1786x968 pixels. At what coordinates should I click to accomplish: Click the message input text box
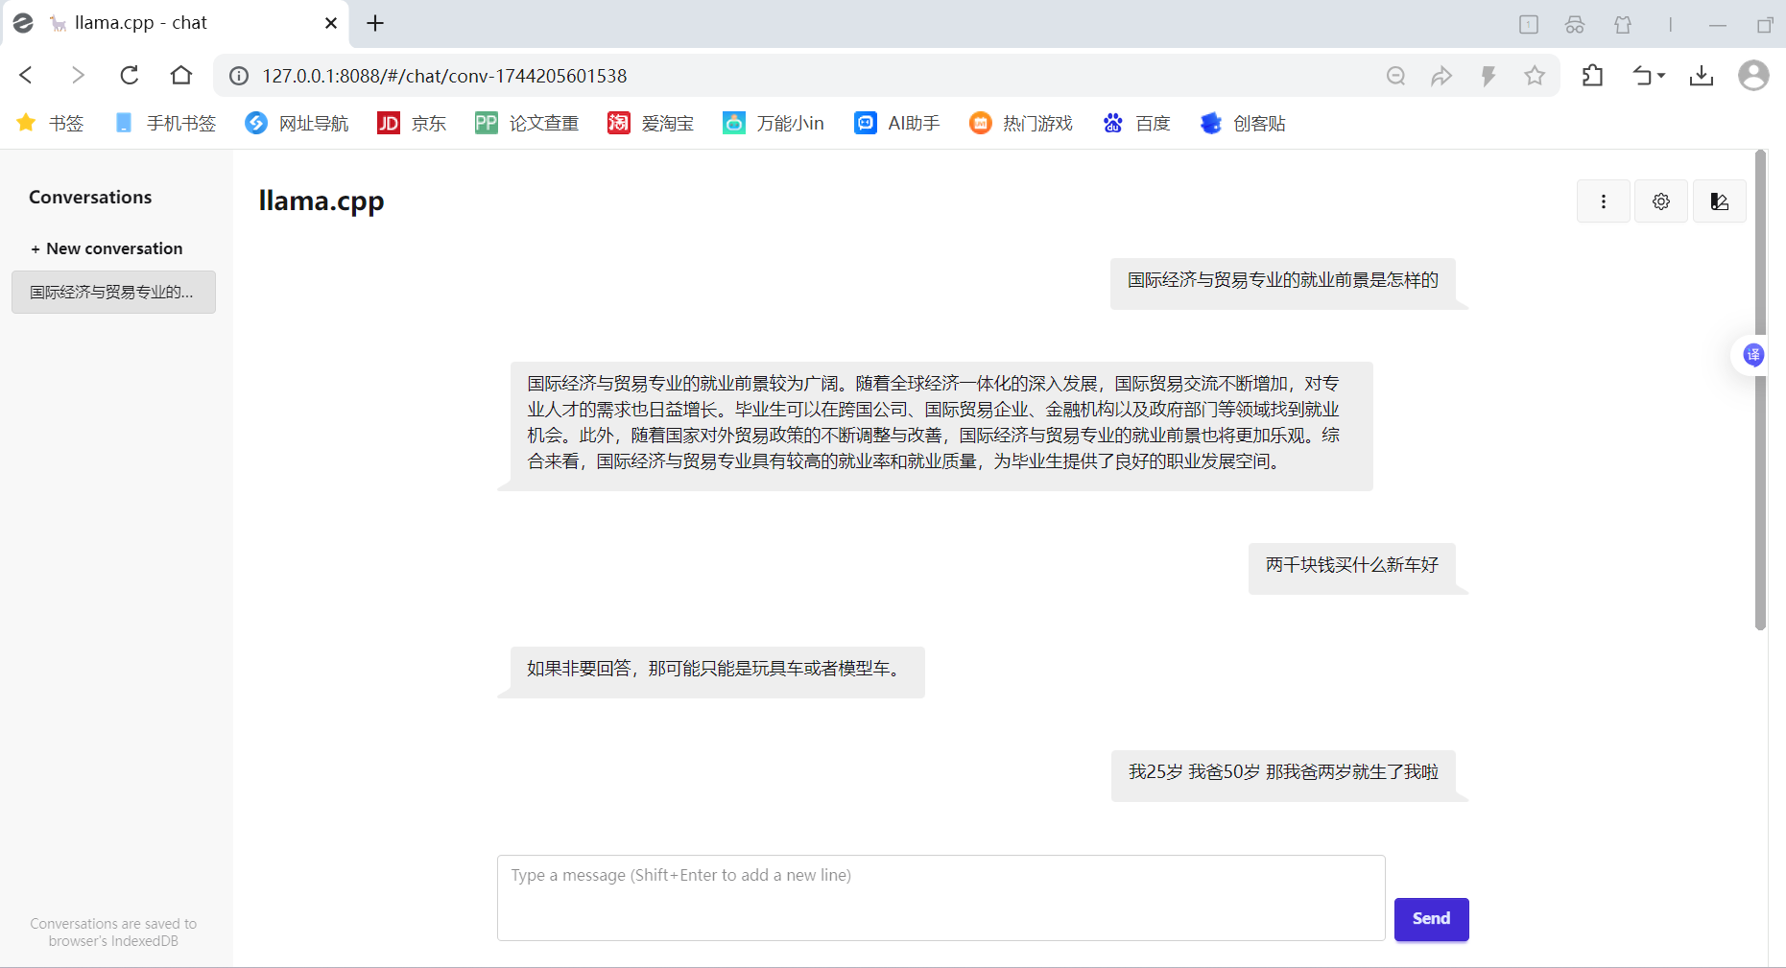(x=941, y=898)
